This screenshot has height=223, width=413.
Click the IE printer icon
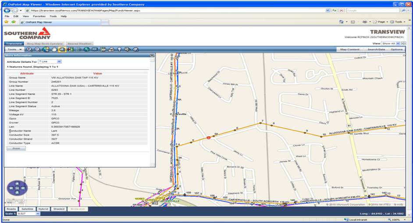tap(365, 22)
